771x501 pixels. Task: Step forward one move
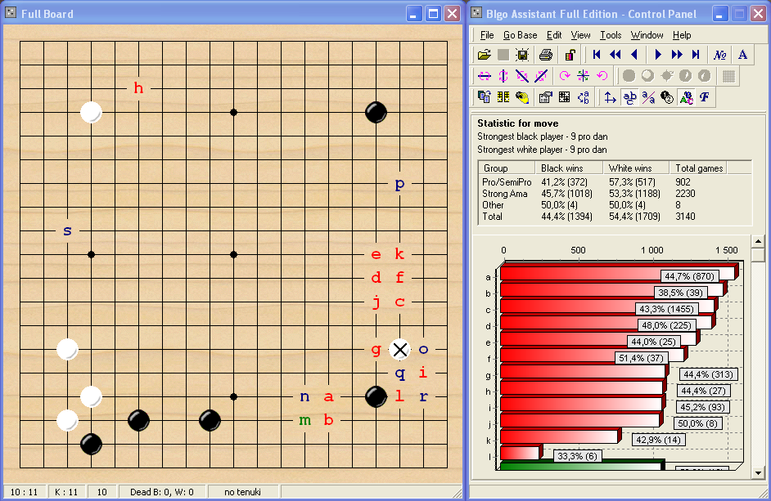658,55
